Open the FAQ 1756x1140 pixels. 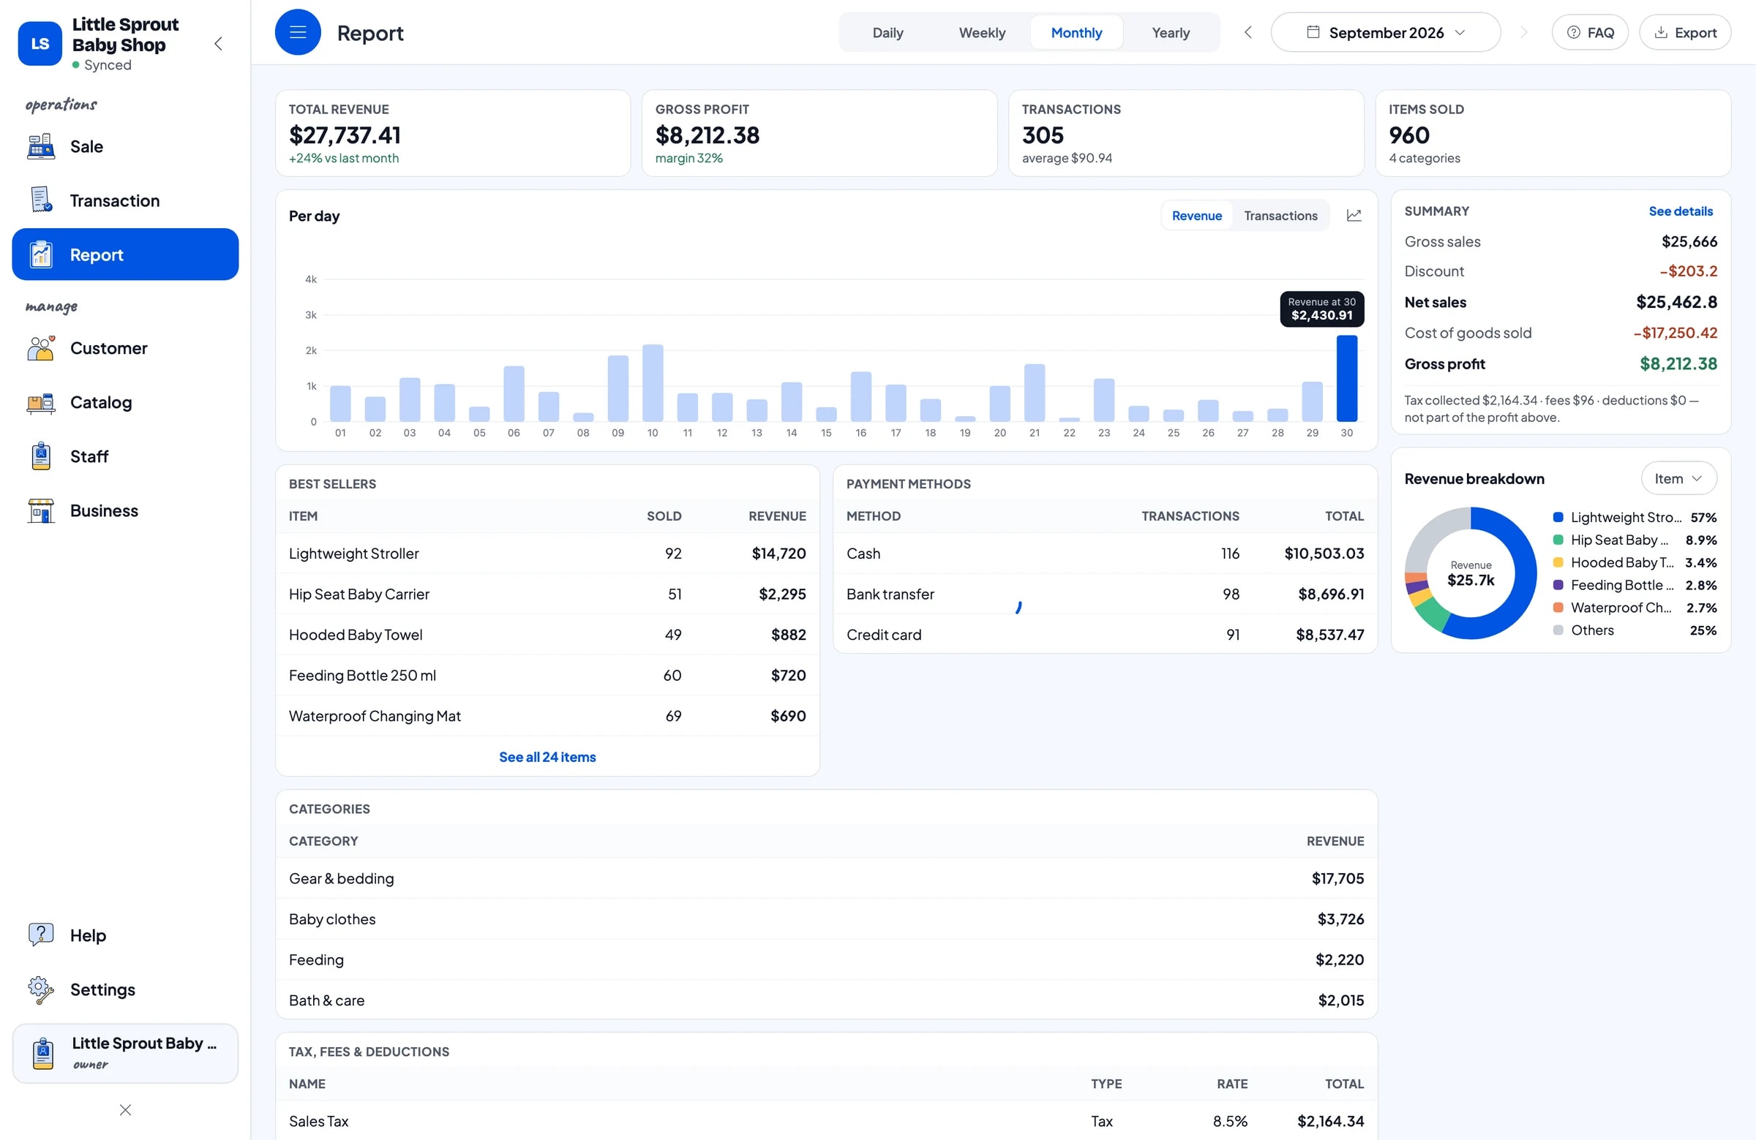(1590, 32)
